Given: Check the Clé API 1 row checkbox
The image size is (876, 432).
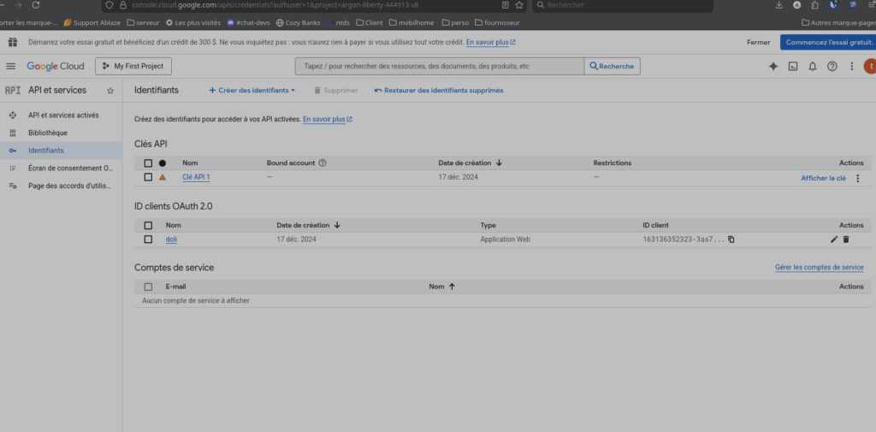Looking at the screenshot, I should click(148, 178).
